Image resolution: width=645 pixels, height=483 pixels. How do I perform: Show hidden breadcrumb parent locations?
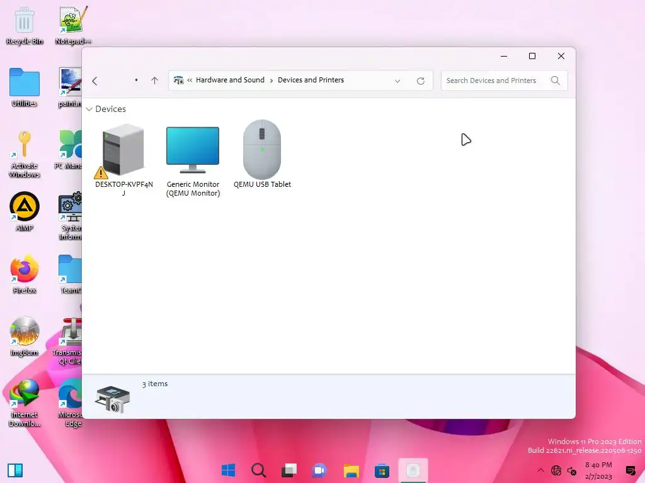click(x=190, y=80)
